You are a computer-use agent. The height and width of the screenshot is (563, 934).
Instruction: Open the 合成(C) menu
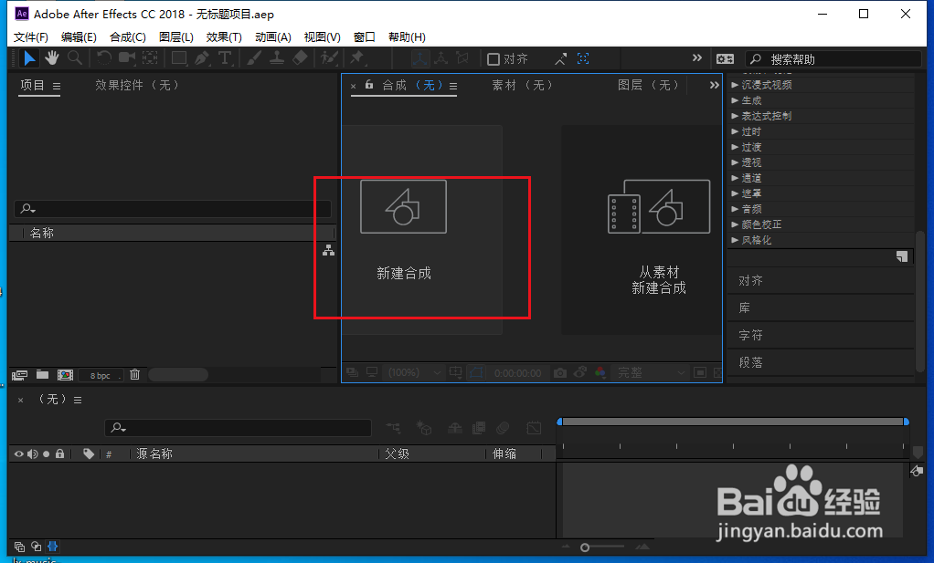pos(127,36)
